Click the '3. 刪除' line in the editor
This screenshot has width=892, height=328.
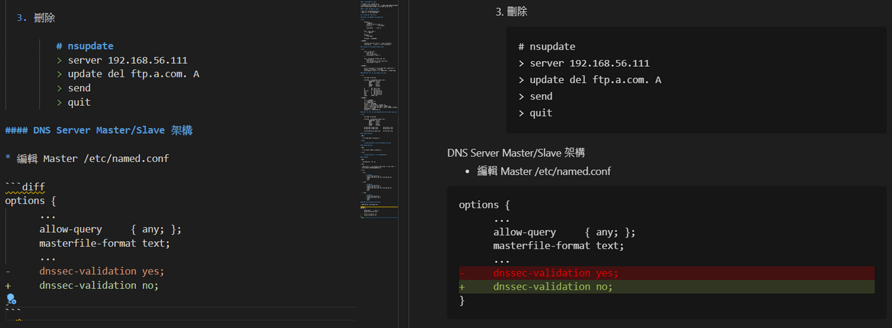coord(36,18)
